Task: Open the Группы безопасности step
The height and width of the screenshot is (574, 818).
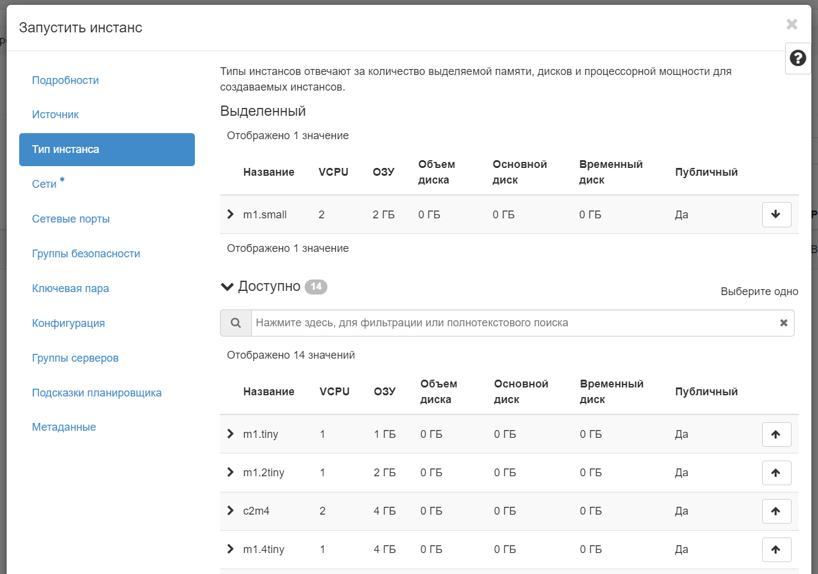Action: pos(86,253)
